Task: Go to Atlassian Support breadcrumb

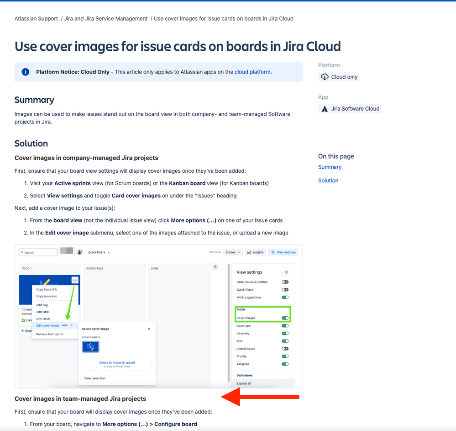Action: pos(36,19)
